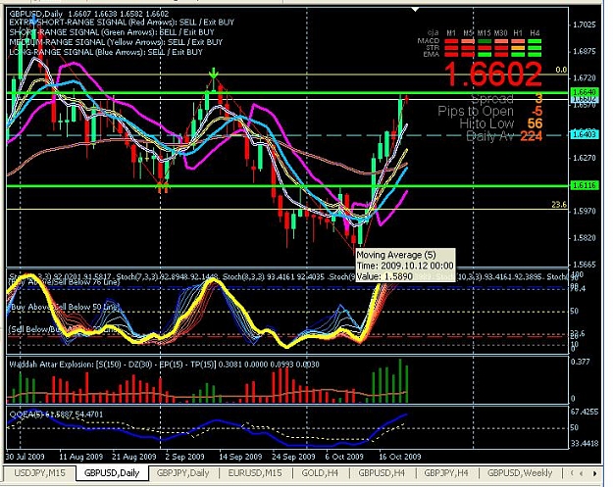Click the 14 Sep 2009 date label
Image resolution: width=613 pixels, height=487 pixels.
click(239, 457)
